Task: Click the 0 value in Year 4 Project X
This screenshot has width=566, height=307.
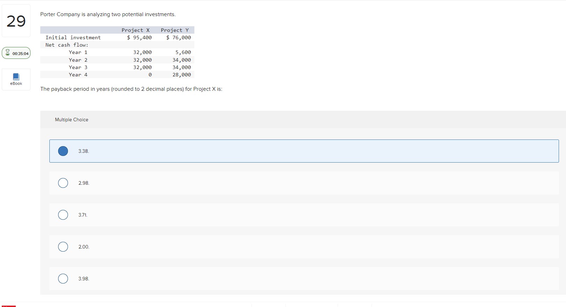Action: (x=150, y=75)
